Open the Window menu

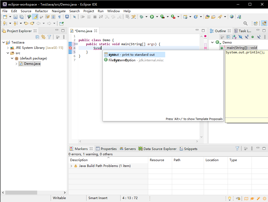pos(113,11)
